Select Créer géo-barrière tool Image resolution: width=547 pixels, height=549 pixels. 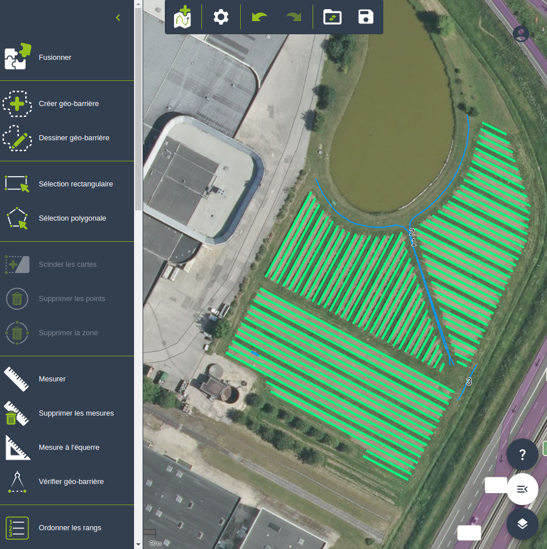pos(17,104)
